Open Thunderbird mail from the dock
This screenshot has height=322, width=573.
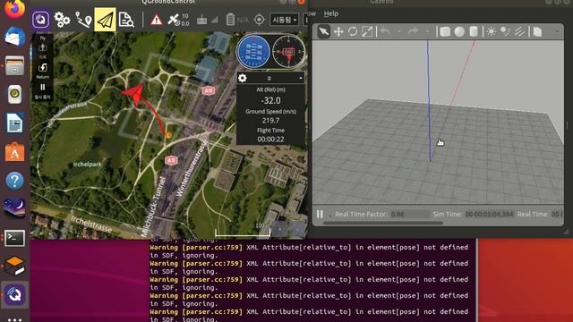point(14,38)
